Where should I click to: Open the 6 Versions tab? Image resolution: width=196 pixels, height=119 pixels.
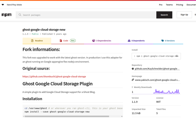tap(168, 41)
